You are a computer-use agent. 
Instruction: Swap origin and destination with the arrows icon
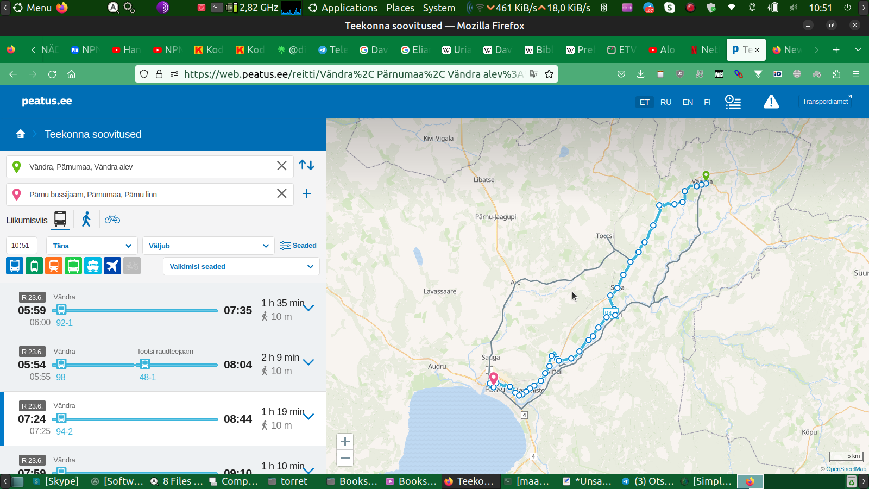tap(306, 165)
